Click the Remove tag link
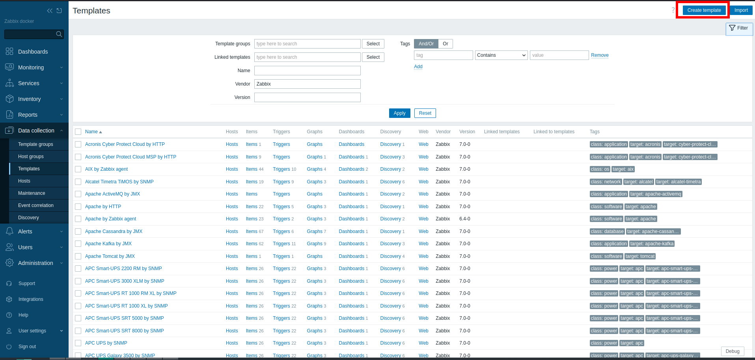 pyautogui.click(x=600, y=55)
